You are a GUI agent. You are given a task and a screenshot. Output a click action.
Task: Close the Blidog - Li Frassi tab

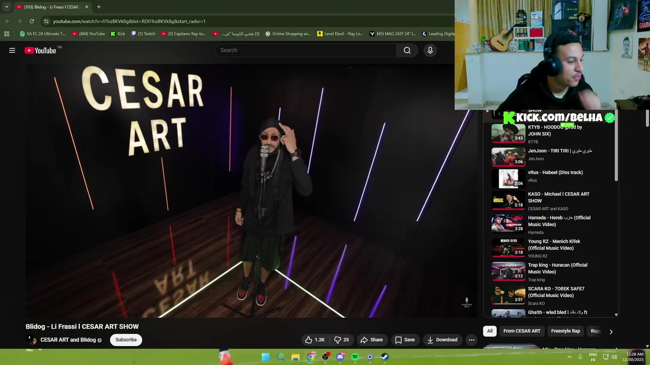(x=86, y=7)
